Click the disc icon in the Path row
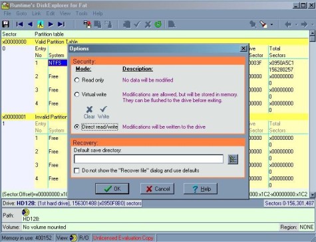The width and height of the screenshot is (316, 242). click(25, 212)
